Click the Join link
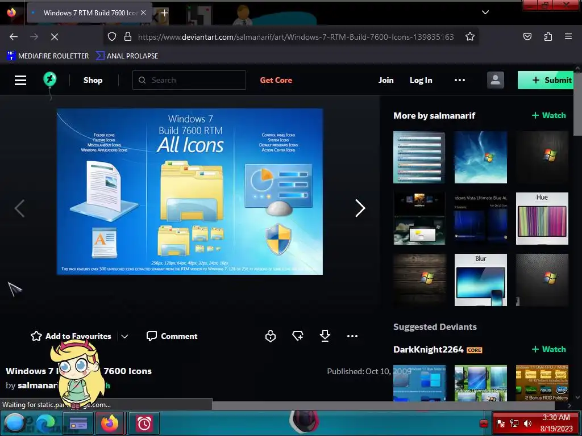 pyautogui.click(x=386, y=80)
